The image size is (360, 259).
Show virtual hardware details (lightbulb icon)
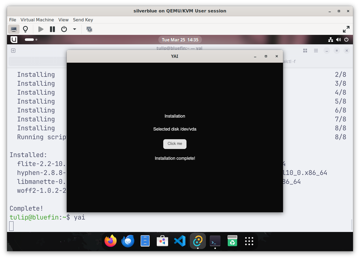click(25, 29)
